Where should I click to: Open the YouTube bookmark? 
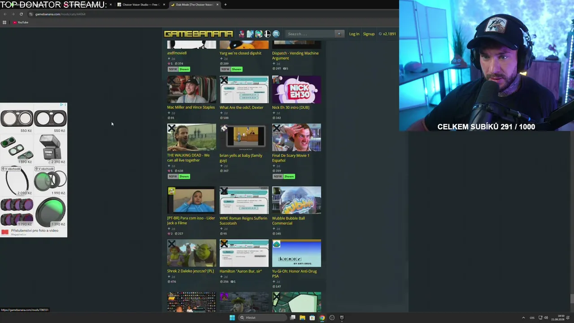[x=21, y=22]
